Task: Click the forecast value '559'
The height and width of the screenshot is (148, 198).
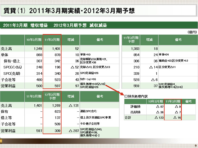Action: point(136,86)
